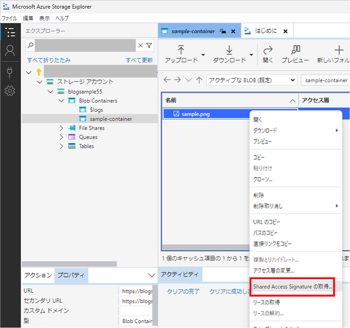The width and height of the screenshot is (350, 328).
Task: Open the account management panel
Action: point(11,51)
